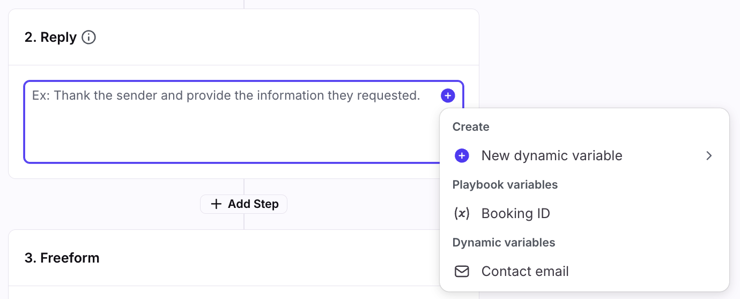This screenshot has width=740, height=299.
Task: Click the envelope icon for Contact email
Action: (x=462, y=271)
